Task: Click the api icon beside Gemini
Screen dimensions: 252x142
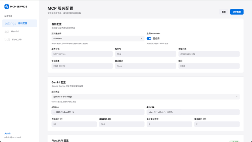Action: [7, 31]
